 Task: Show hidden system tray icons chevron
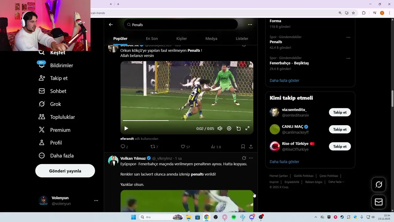(x=316, y=217)
